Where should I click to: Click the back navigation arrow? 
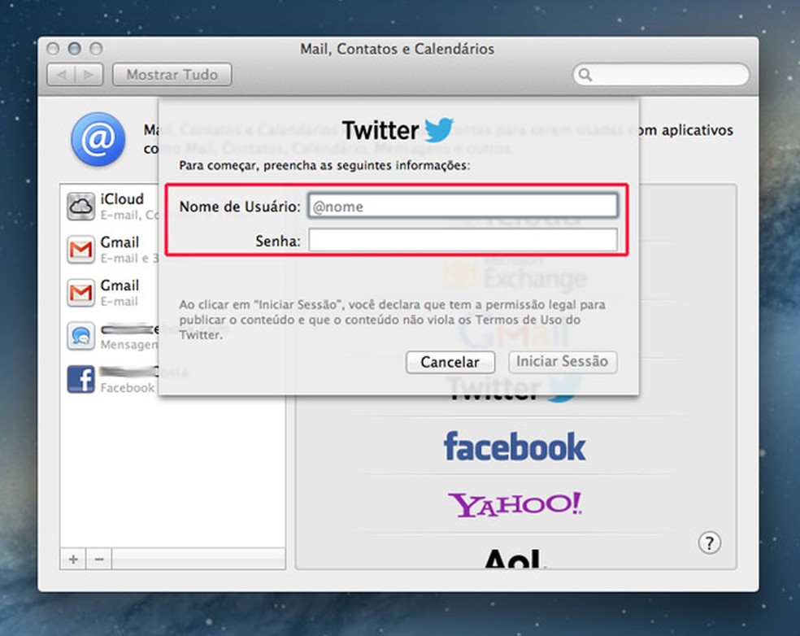tap(63, 74)
